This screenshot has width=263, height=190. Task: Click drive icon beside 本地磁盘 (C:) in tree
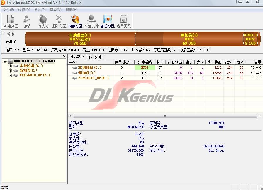click(16, 66)
